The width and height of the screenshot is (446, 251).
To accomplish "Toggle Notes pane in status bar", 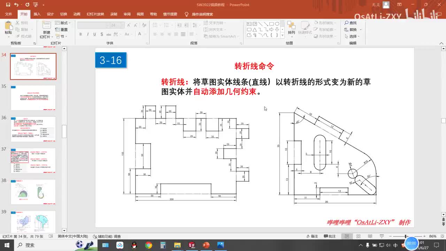I will [312, 236].
